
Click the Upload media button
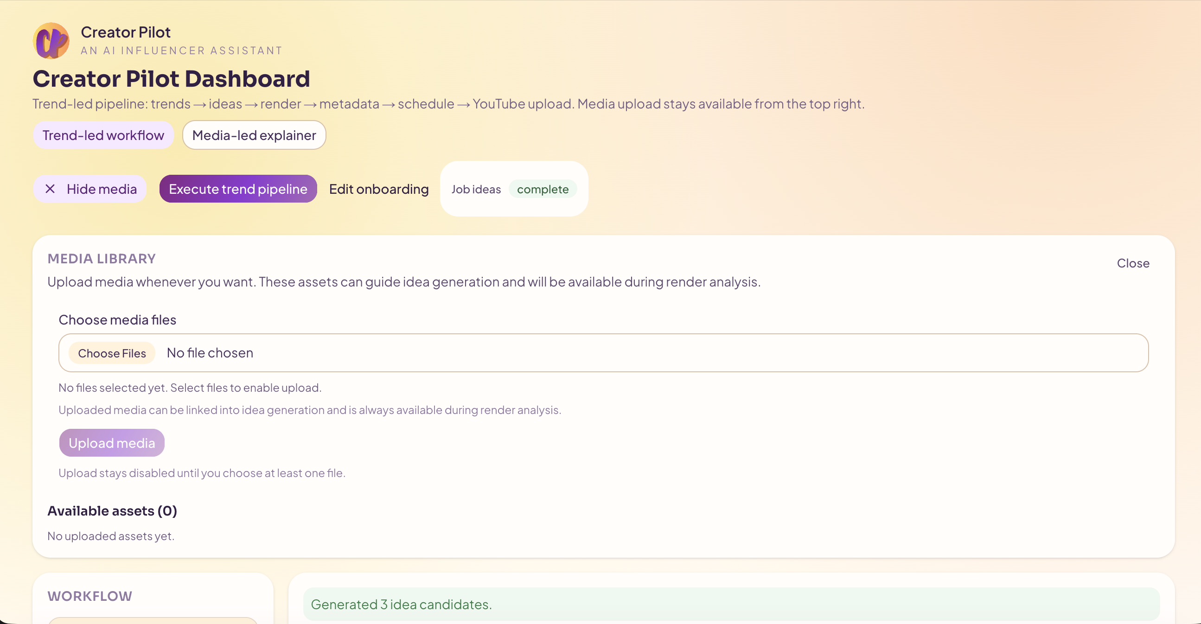[111, 443]
